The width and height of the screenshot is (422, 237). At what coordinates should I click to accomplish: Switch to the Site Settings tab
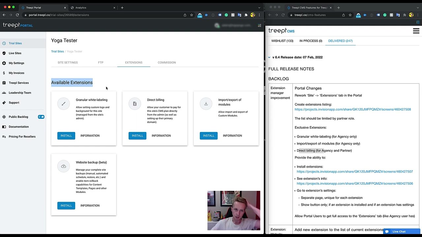tap(68, 63)
